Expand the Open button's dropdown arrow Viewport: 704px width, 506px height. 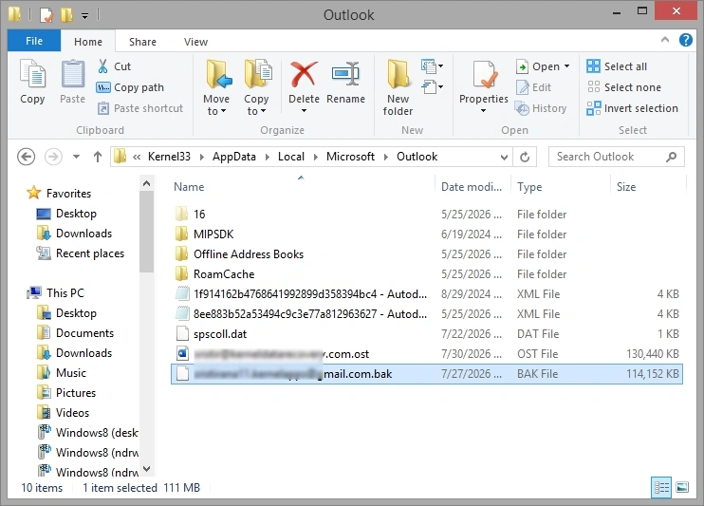pyautogui.click(x=567, y=66)
